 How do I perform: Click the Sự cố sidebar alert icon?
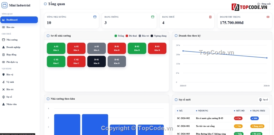point(3,97)
